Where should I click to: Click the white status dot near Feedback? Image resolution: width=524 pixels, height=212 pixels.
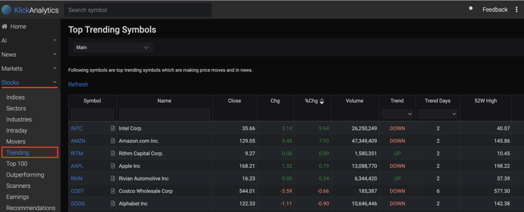471,8
